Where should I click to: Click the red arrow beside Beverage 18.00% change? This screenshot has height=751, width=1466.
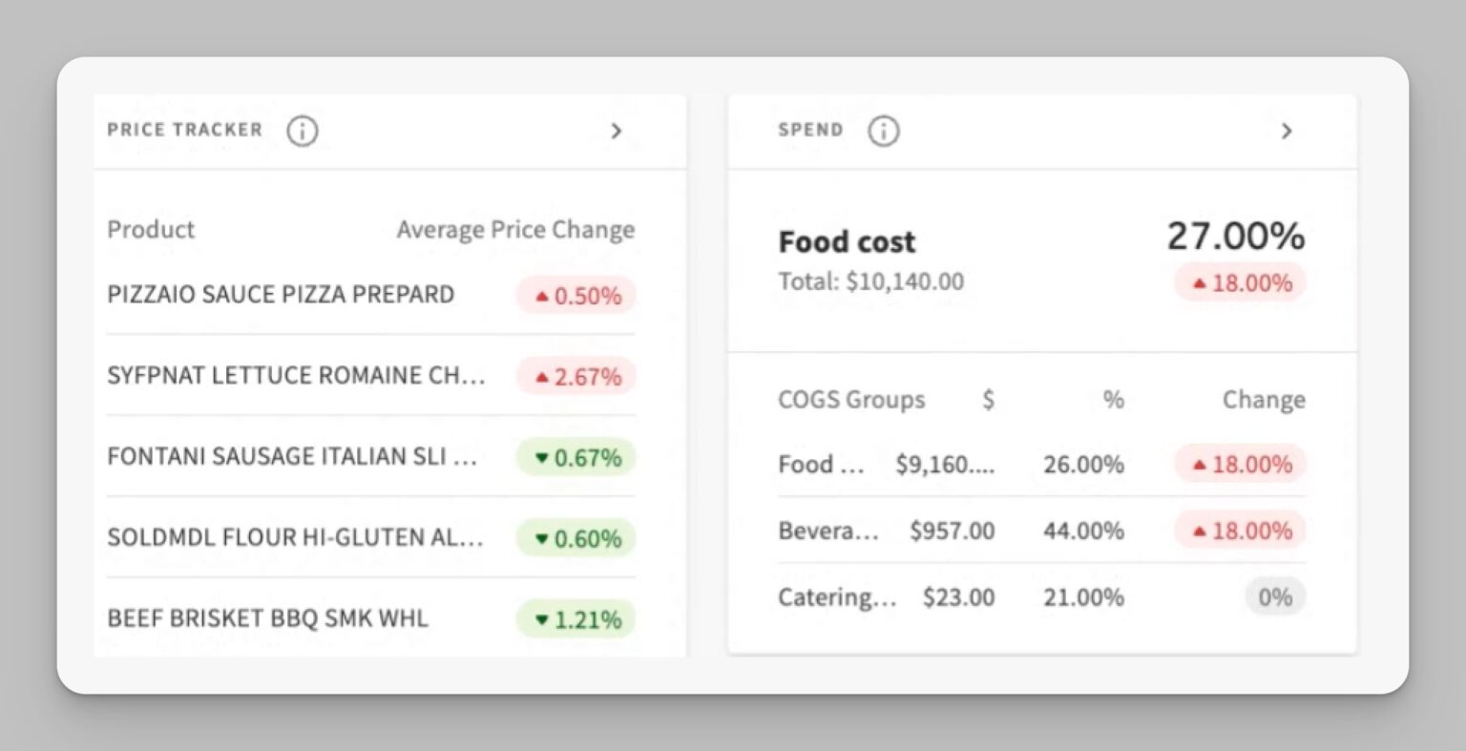coord(1199,531)
